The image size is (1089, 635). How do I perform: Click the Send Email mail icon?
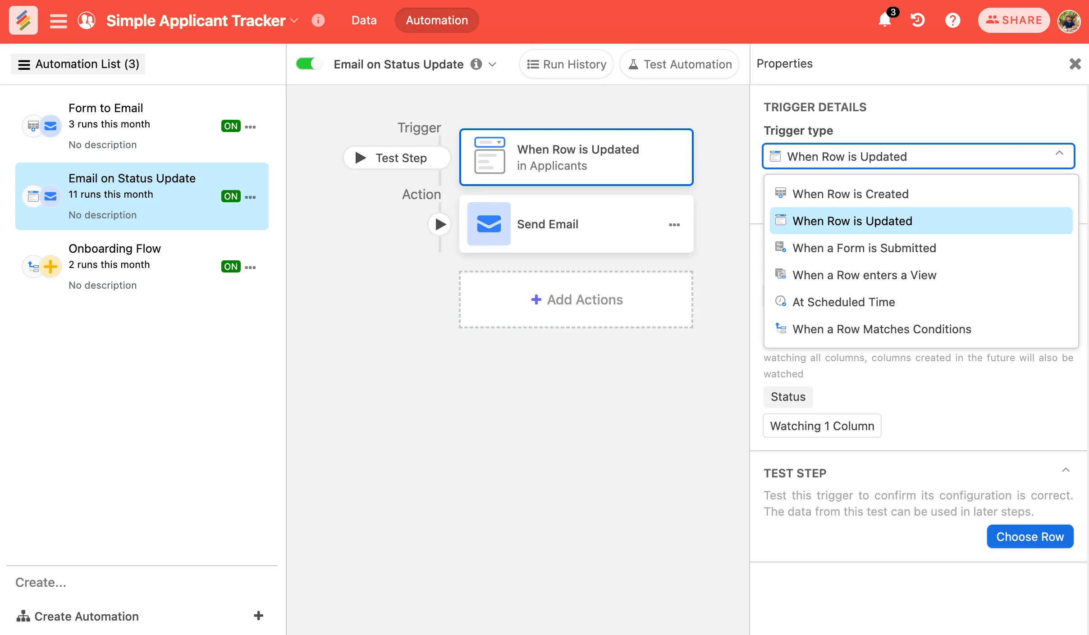489,224
